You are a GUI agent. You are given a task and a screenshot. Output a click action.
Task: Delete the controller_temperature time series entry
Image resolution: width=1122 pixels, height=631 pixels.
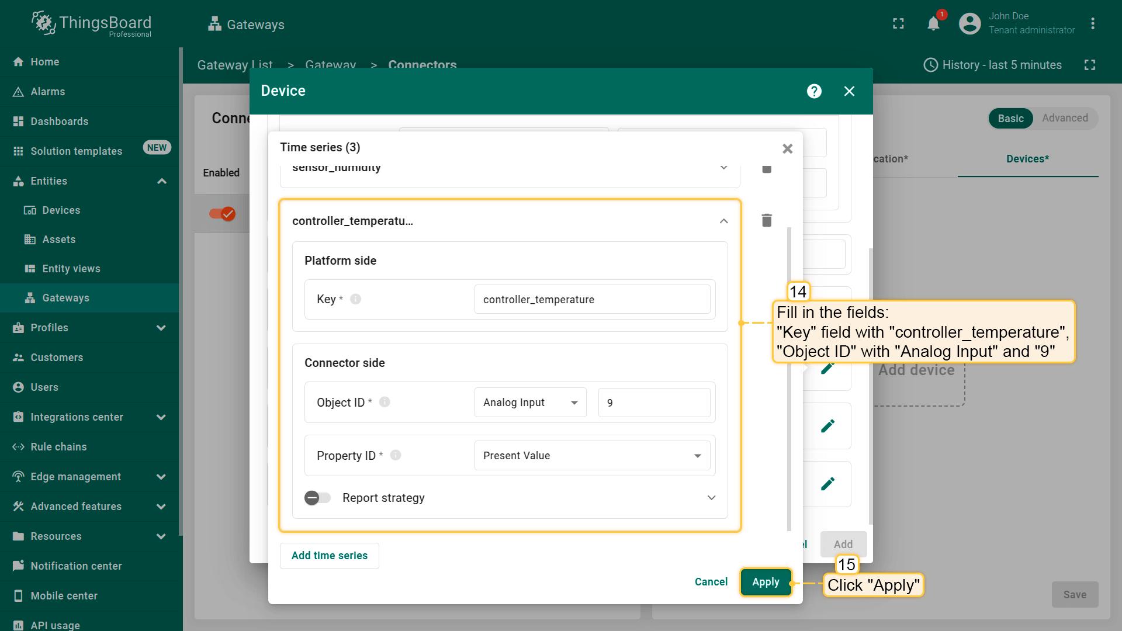[x=767, y=220]
